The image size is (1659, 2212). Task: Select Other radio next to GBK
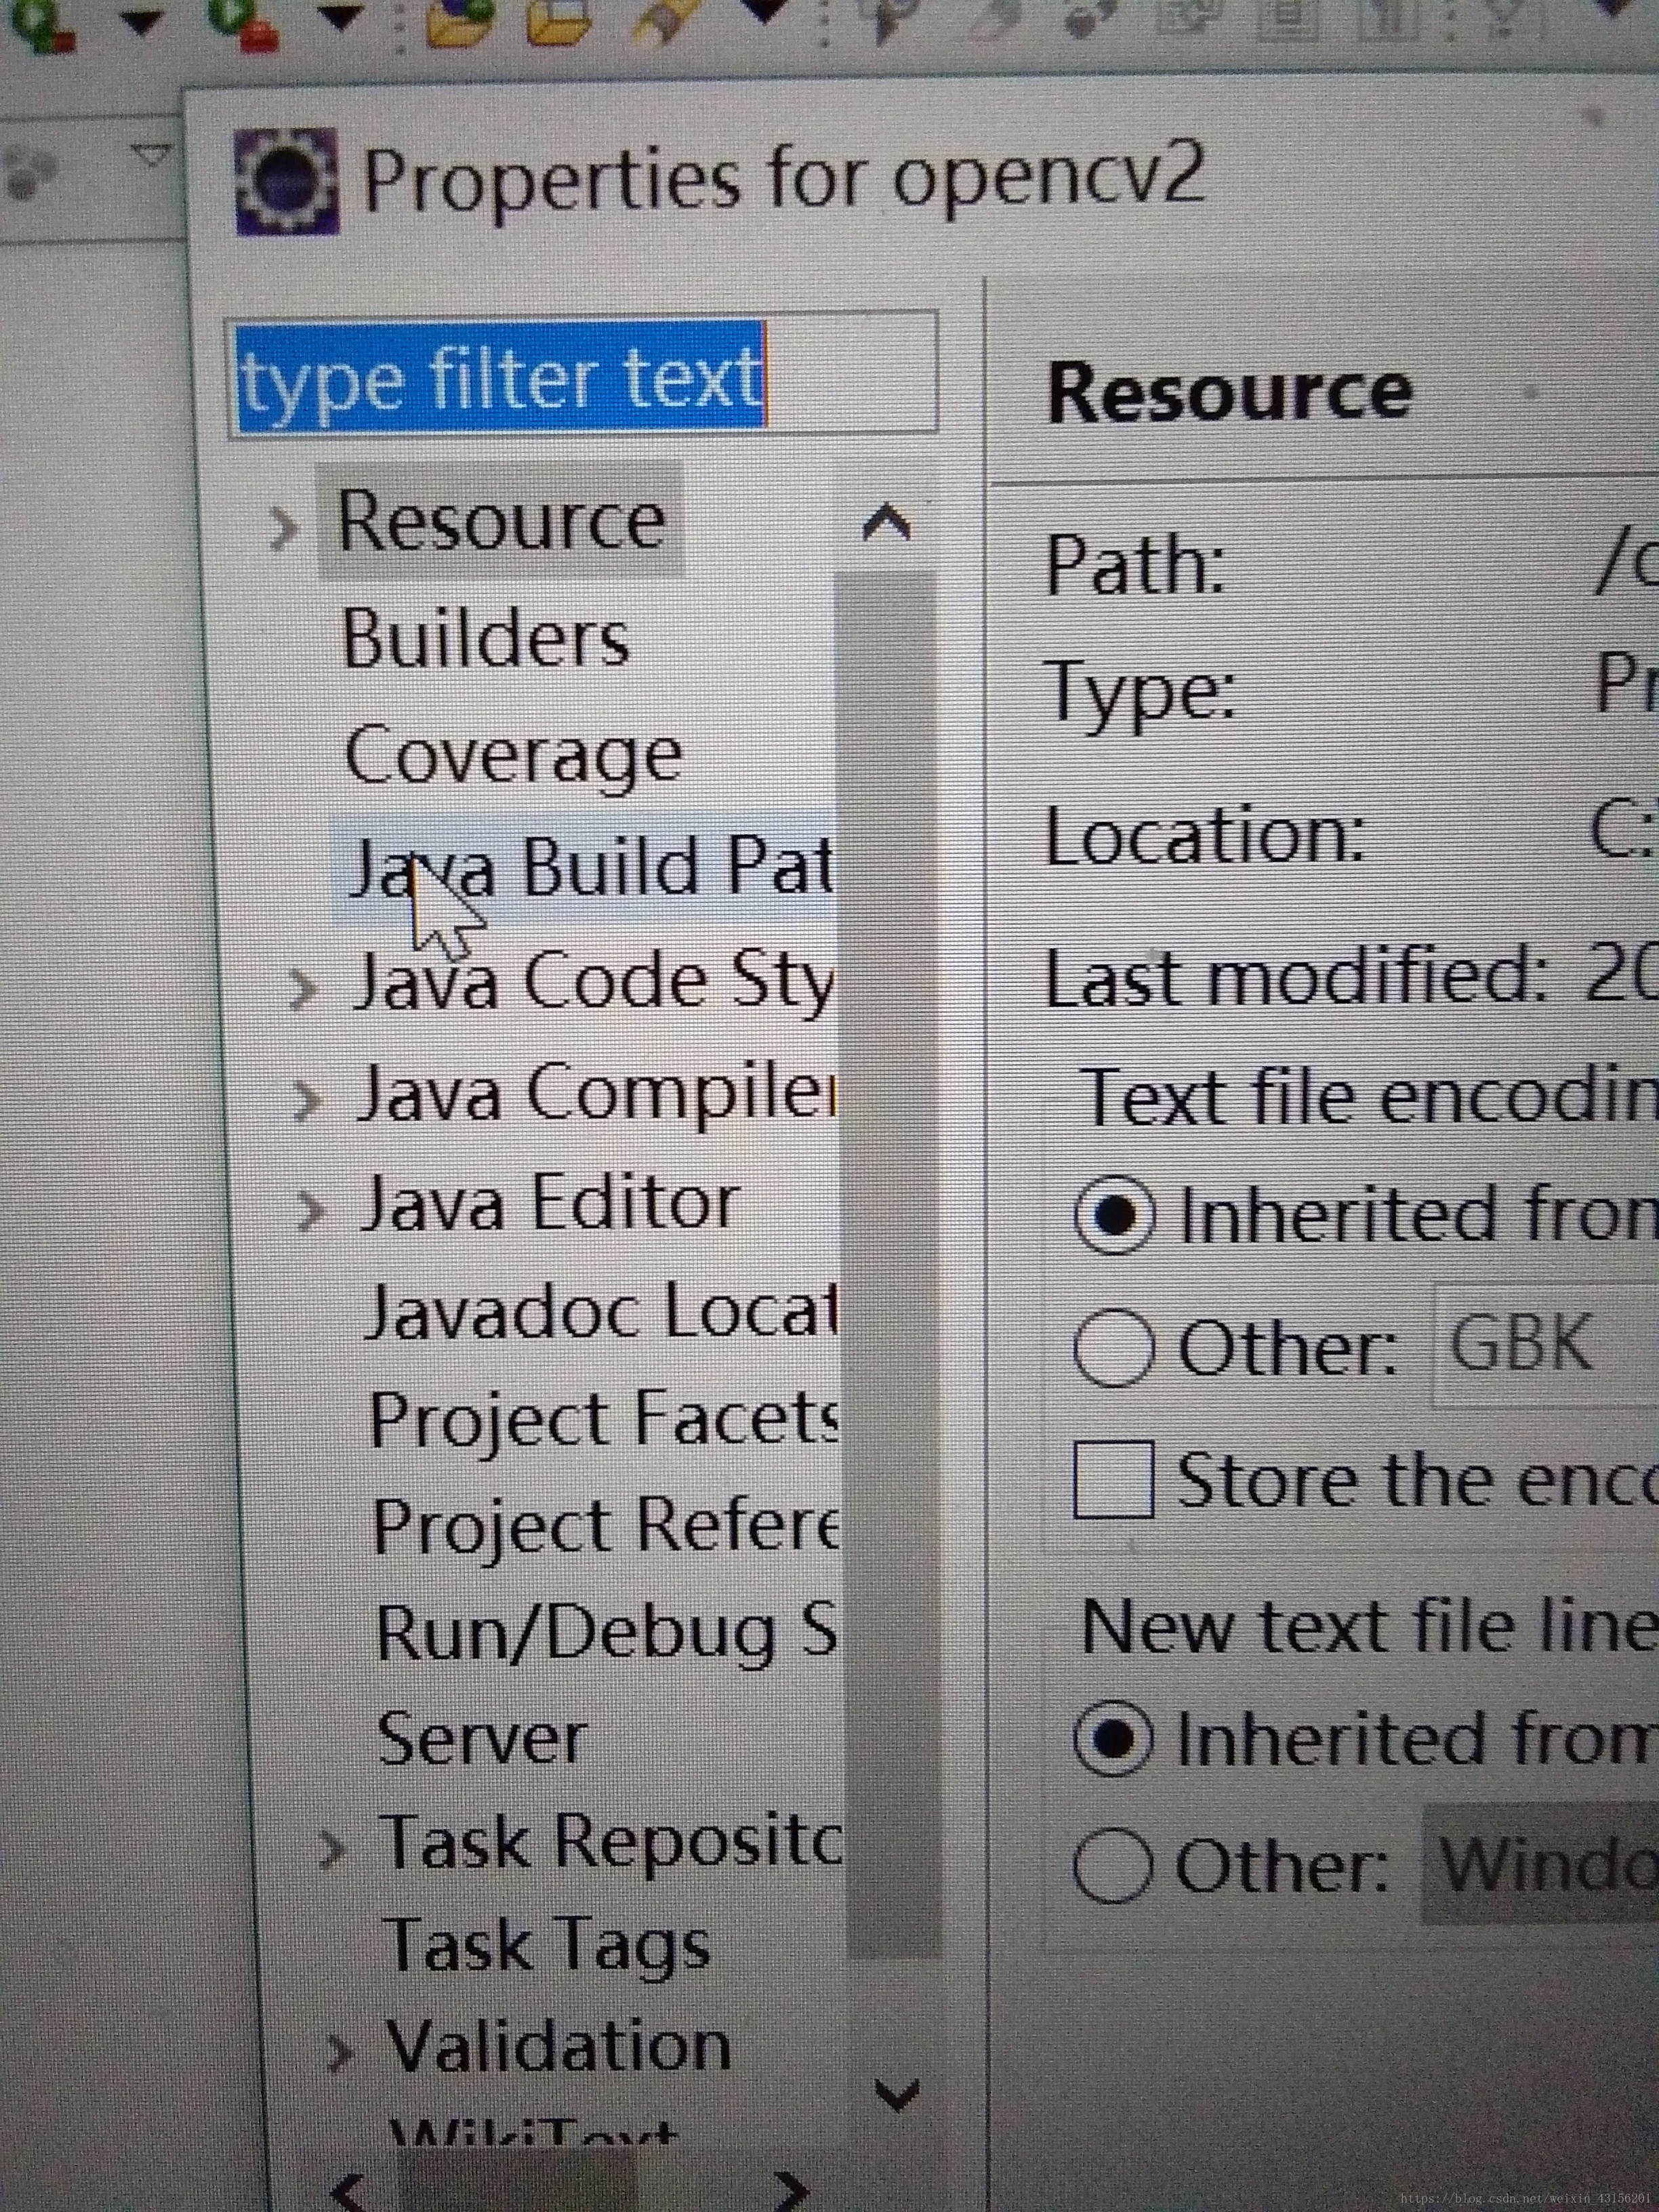click(x=1114, y=1347)
